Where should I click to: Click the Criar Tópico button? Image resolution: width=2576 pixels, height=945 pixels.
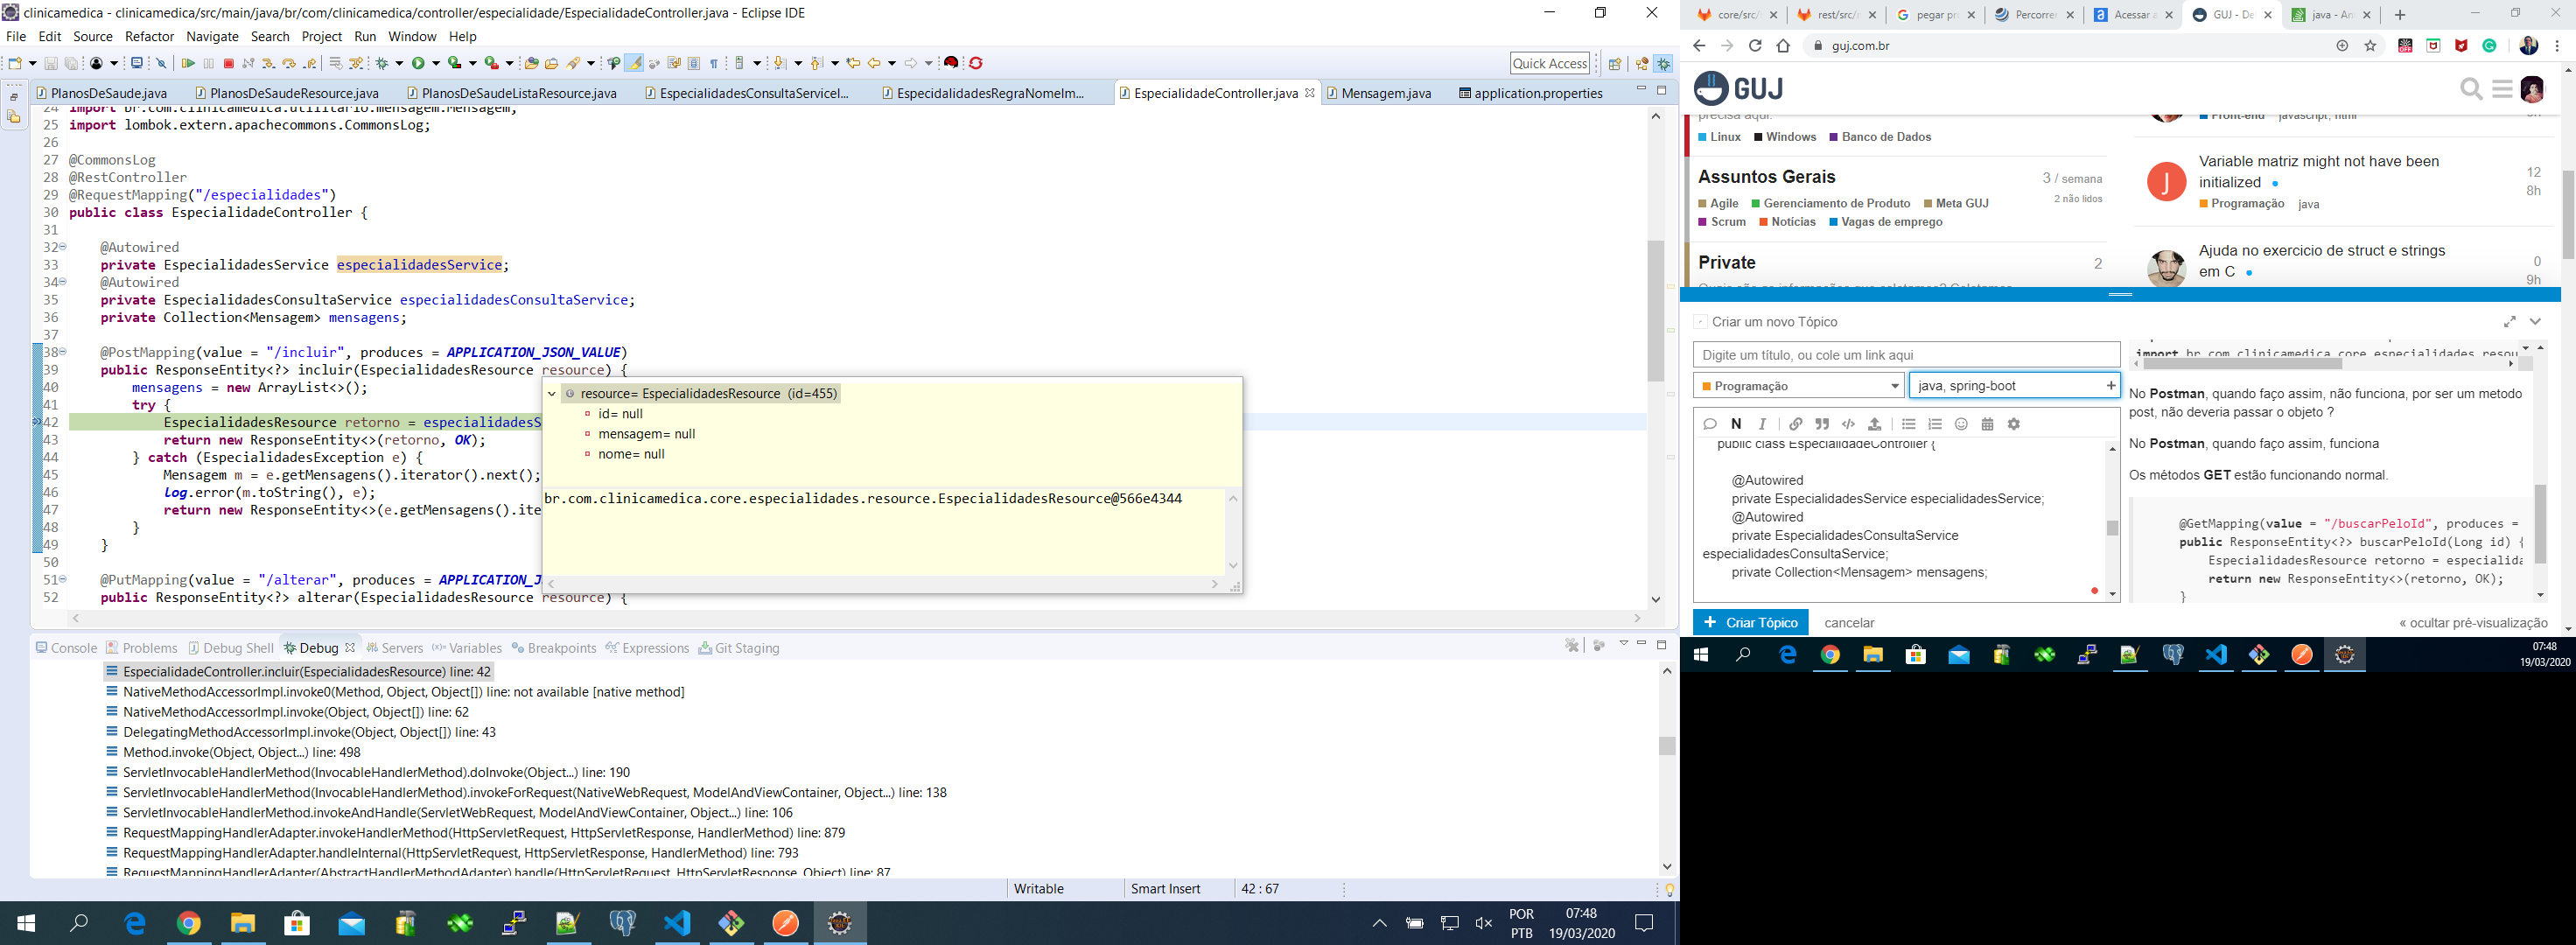1750,622
